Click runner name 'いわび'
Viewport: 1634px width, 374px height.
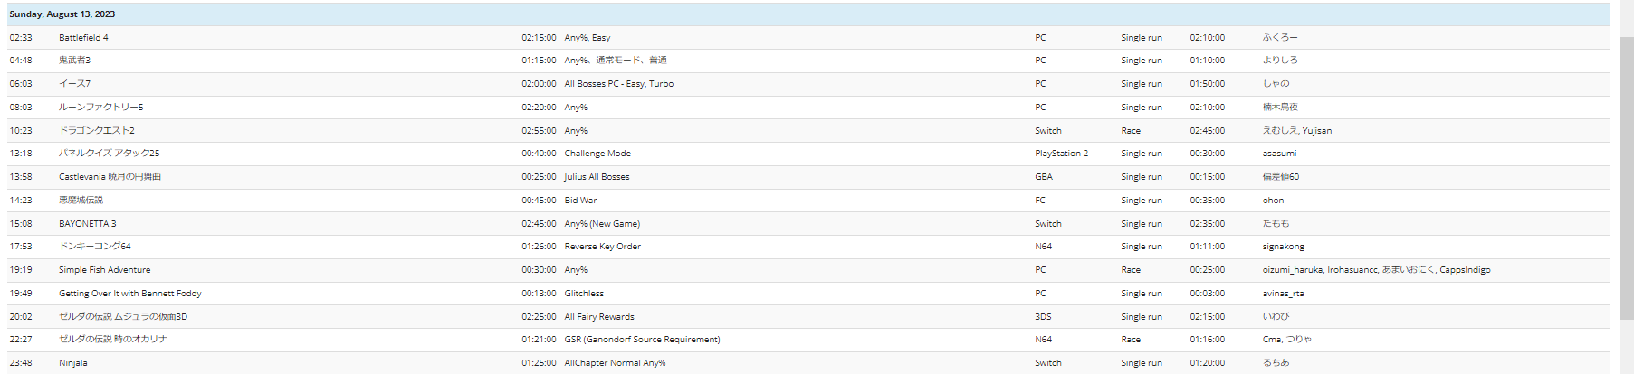click(1276, 317)
